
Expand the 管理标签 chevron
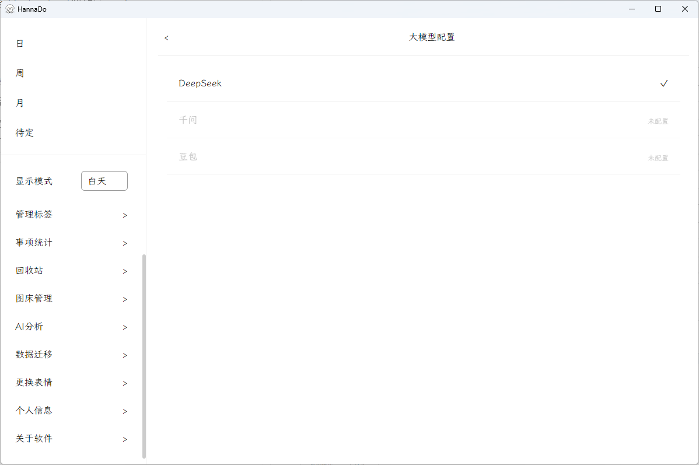(x=125, y=215)
